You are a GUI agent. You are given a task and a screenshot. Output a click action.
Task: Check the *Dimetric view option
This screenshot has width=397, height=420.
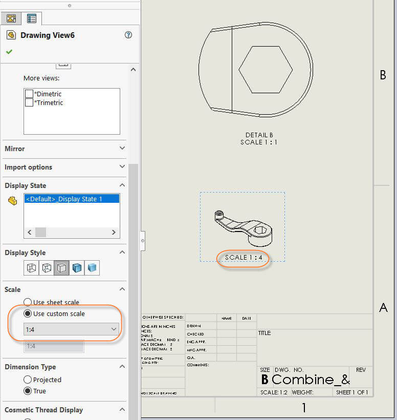(29, 94)
